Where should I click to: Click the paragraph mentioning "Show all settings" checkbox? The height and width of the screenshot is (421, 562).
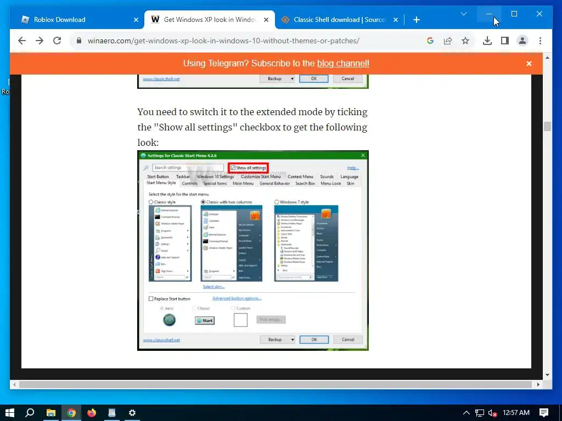[252, 127]
